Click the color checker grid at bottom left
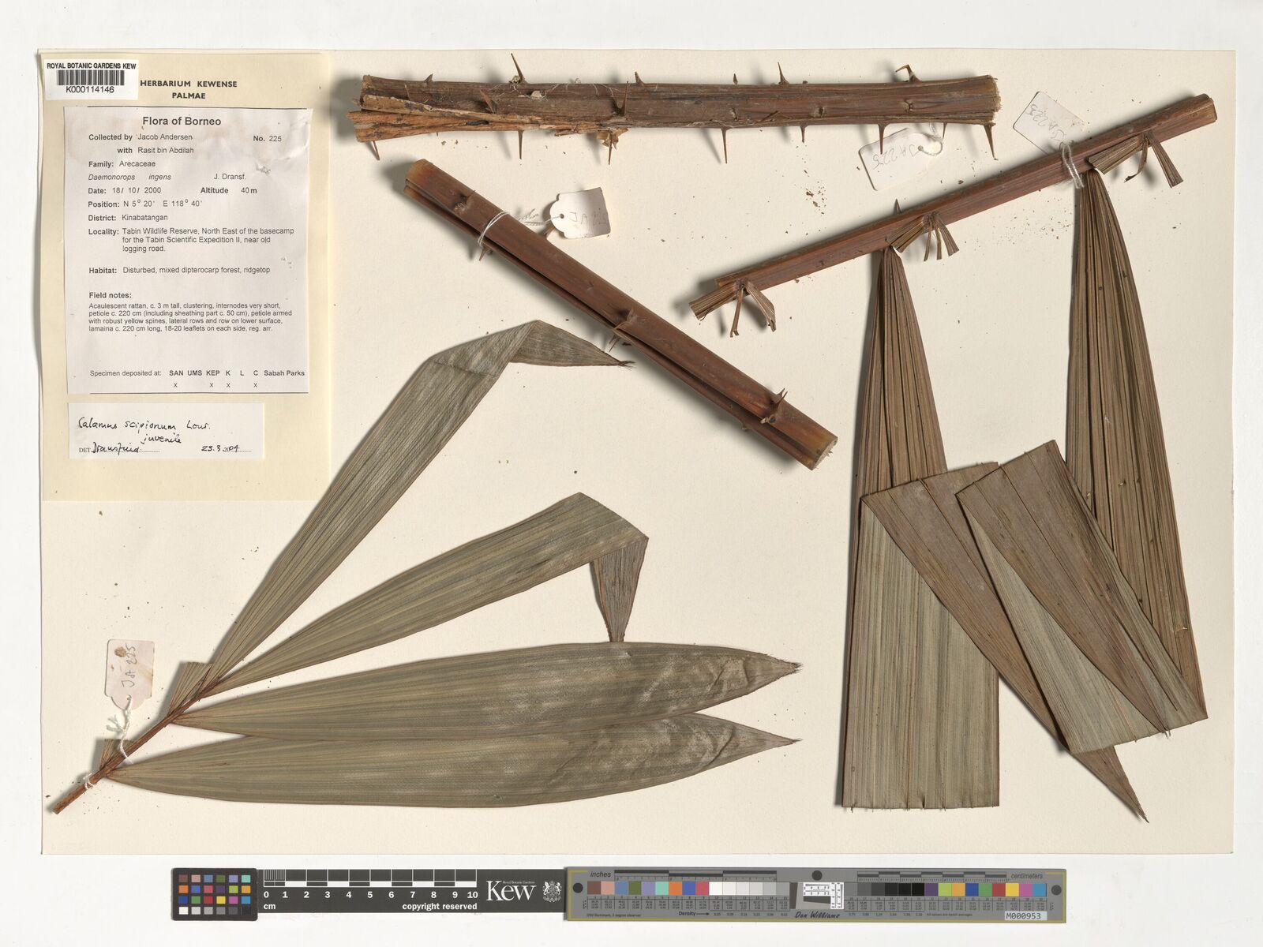Viewport: 1263px width, 947px height. [215, 894]
